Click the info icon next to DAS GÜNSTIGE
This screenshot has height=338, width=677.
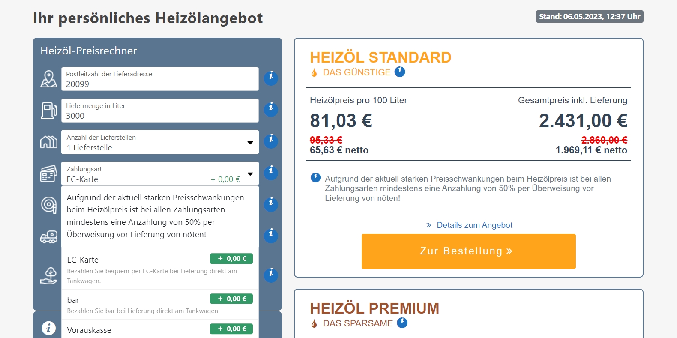(x=400, y=72)
